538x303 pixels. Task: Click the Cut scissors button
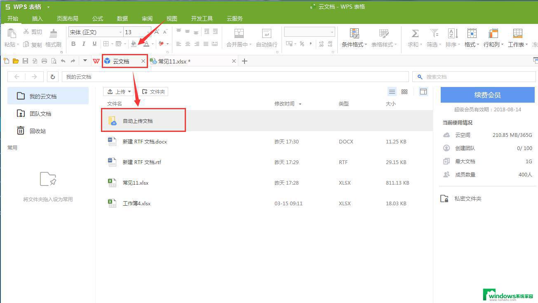[x=33, y=32]
